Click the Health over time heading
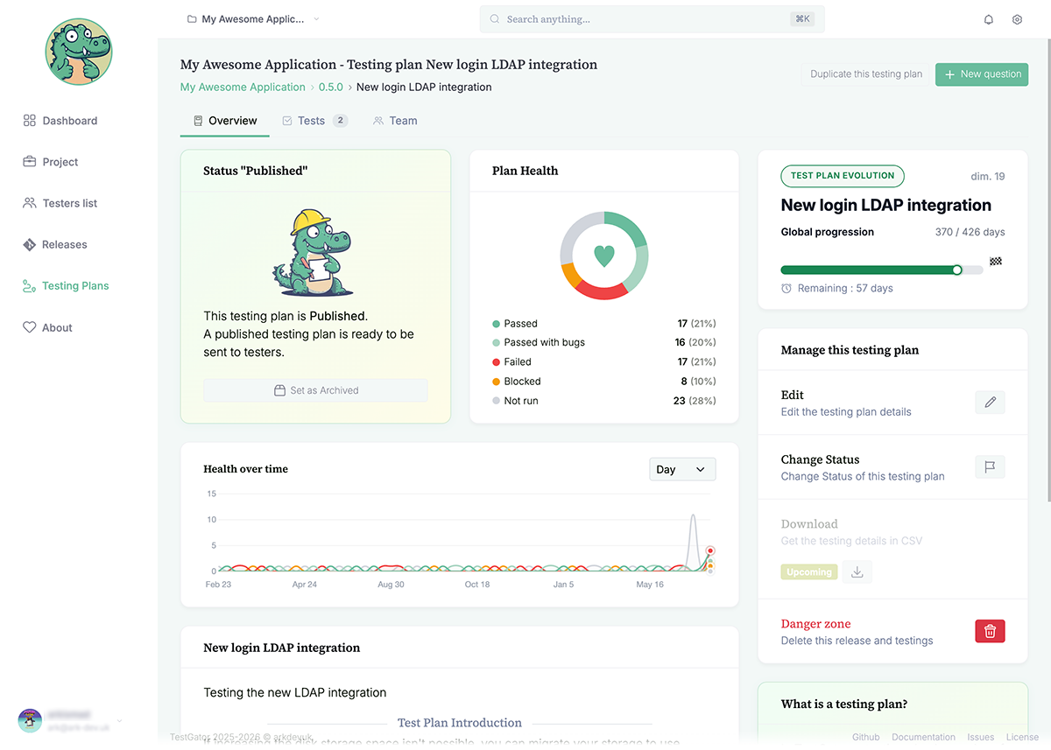1051x750 pixels. click(246, 469)
